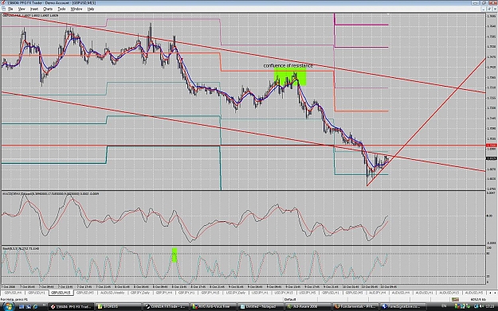Viewport: 498px width, 311px height.
Task: Switch to Untitled - Notepad taskbar window
Action: 261,306
